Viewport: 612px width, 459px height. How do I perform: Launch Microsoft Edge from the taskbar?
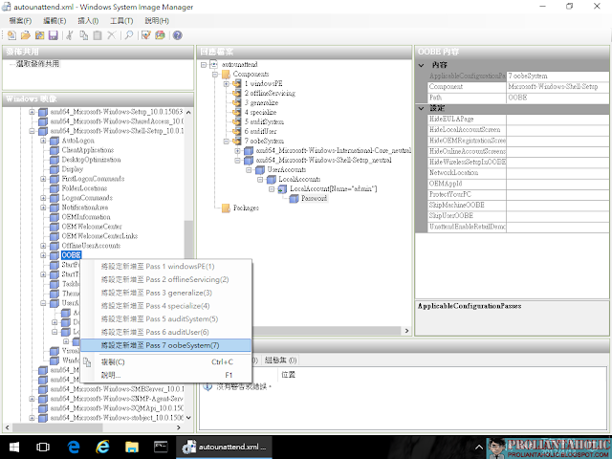(73, 447)
